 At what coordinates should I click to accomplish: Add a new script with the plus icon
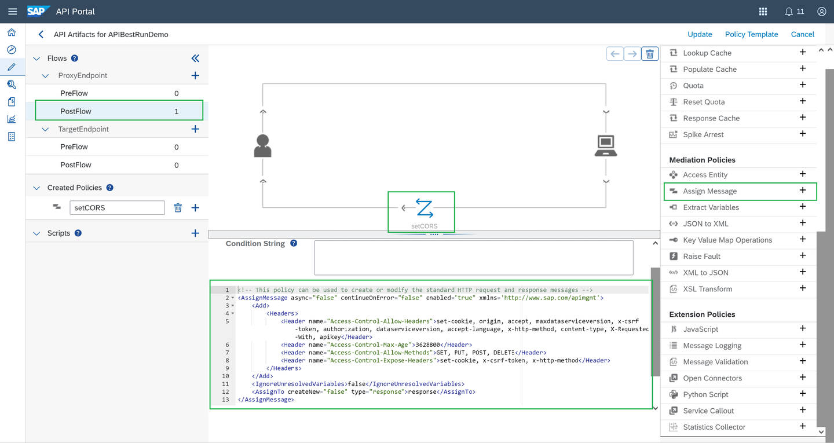coord(195,233)
